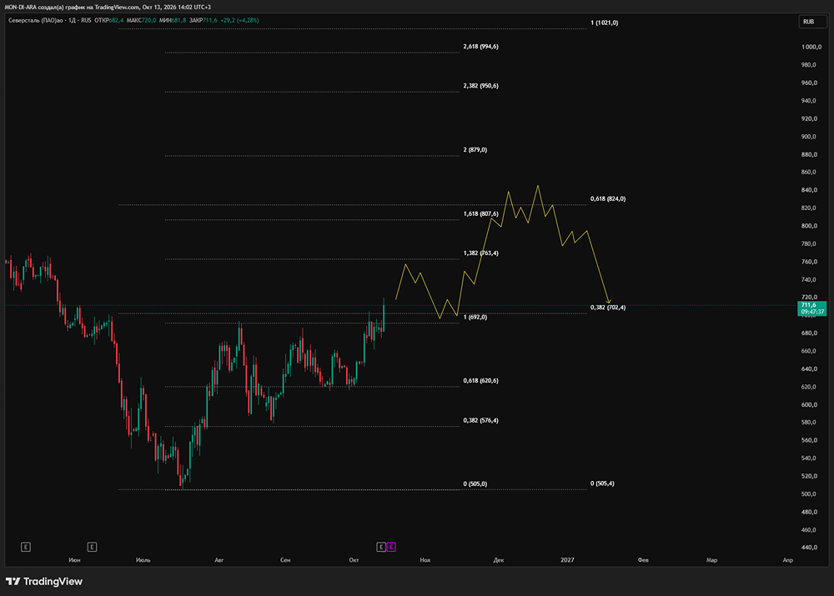The image size is (834, 596).
Task: Click the 600,0 price axis label
Action: tap(809, 404)
